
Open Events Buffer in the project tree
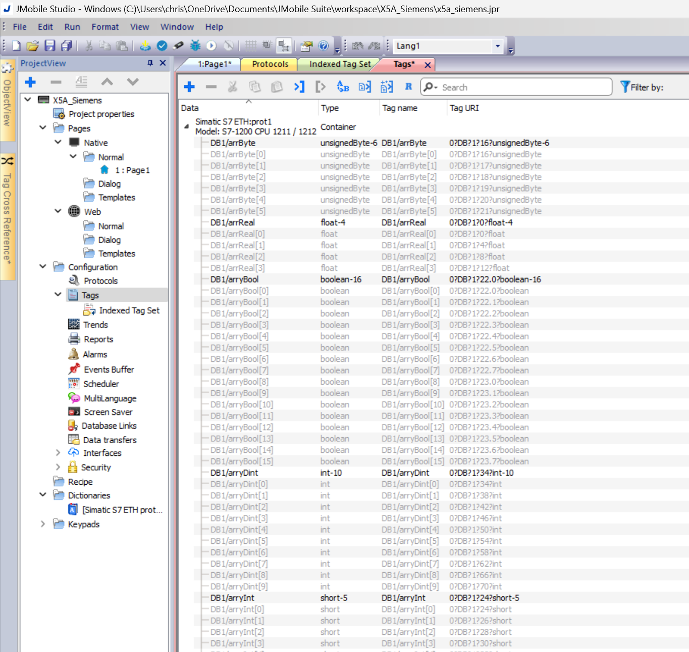[109, 369]
